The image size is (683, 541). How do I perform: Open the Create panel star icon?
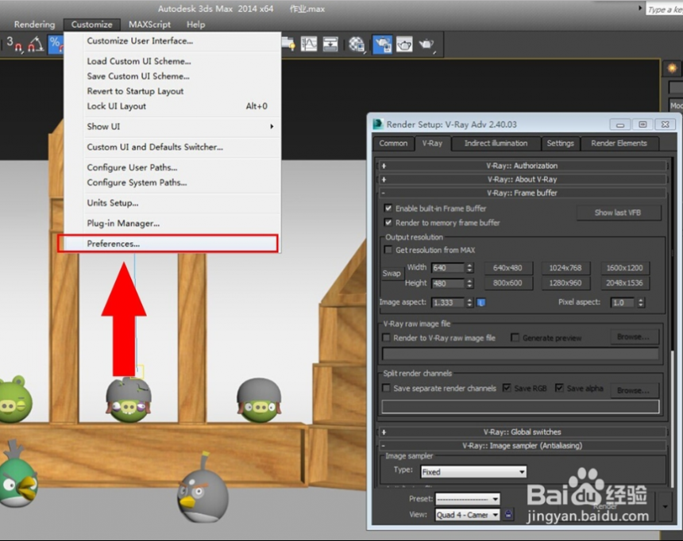(672, 68)
